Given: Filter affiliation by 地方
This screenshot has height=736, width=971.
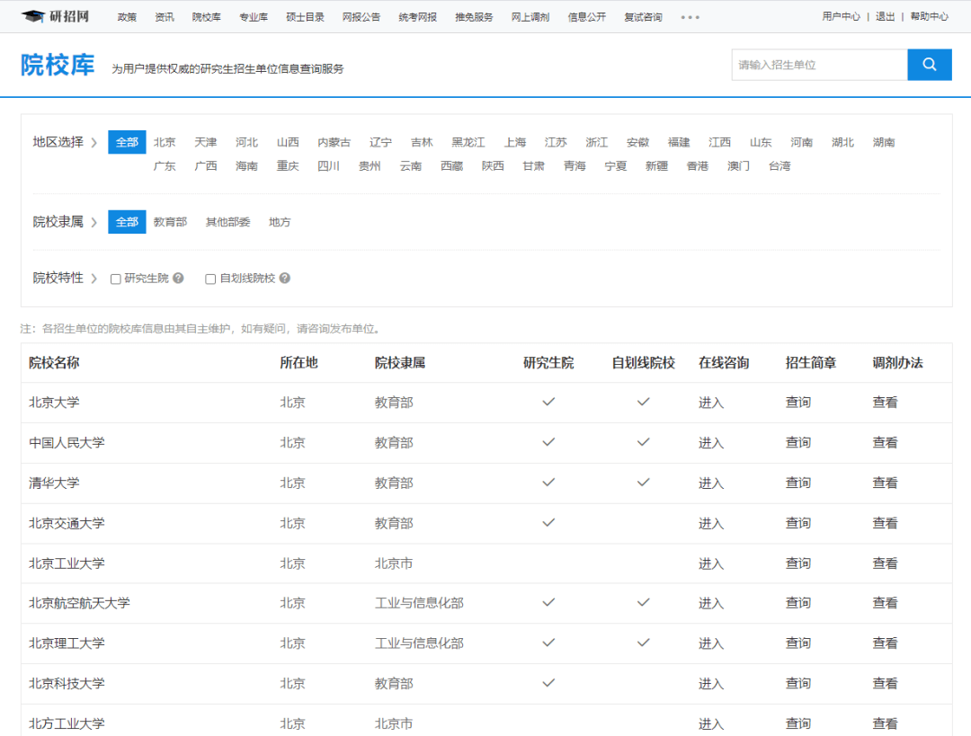Looking at the screenshot, I should pyautogui.click(x=280, y=222).
